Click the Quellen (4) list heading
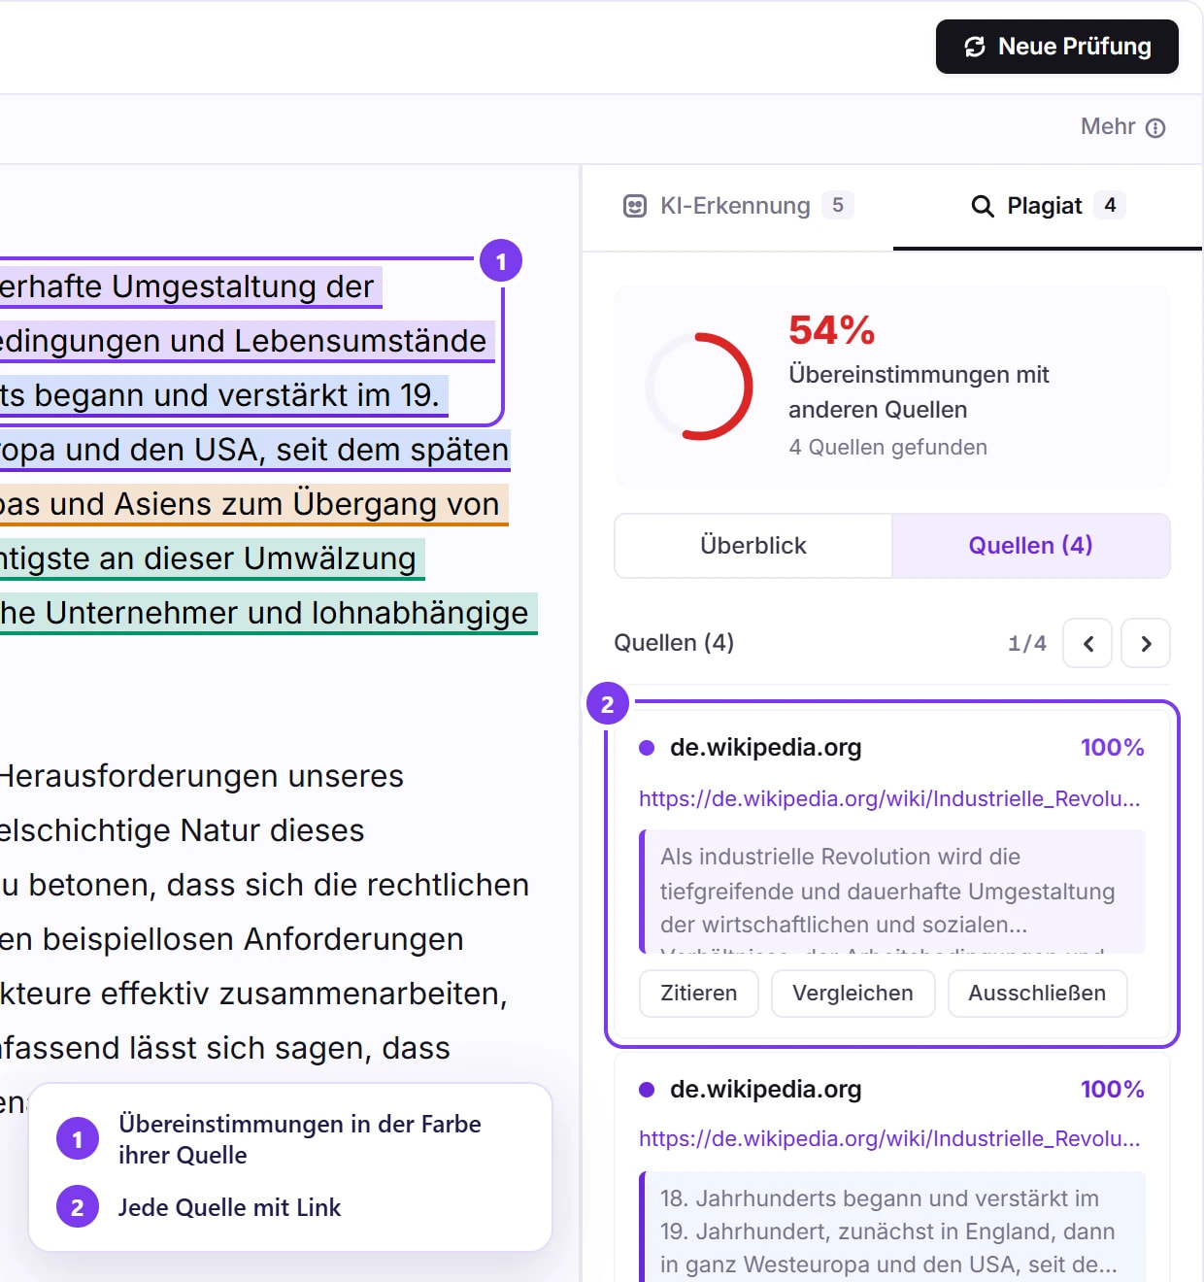Viewport: 1204px width, 1282px height. tap(674, 643)
